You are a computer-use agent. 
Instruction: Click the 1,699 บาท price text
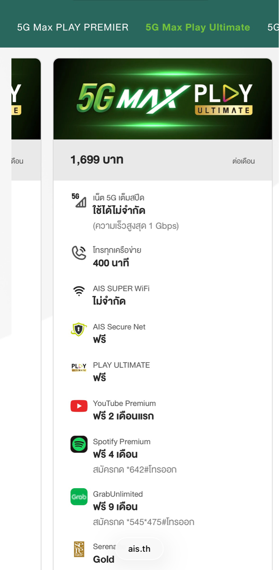(97, 160)
